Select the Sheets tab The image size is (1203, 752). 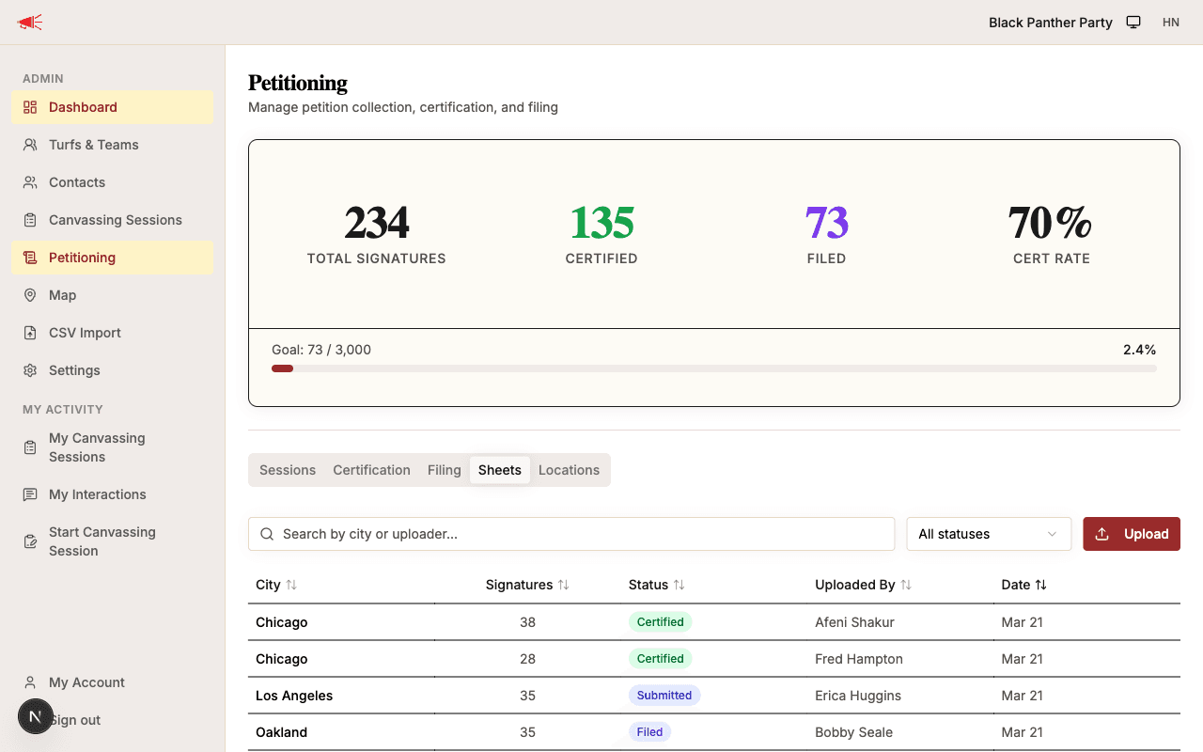500,470
